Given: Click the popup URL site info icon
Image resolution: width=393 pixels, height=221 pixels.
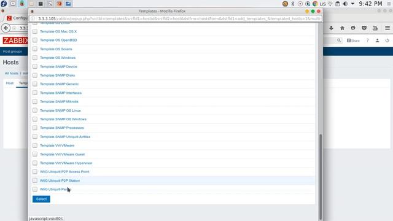Looking at the screenshot, I should [x=33, y=18].
